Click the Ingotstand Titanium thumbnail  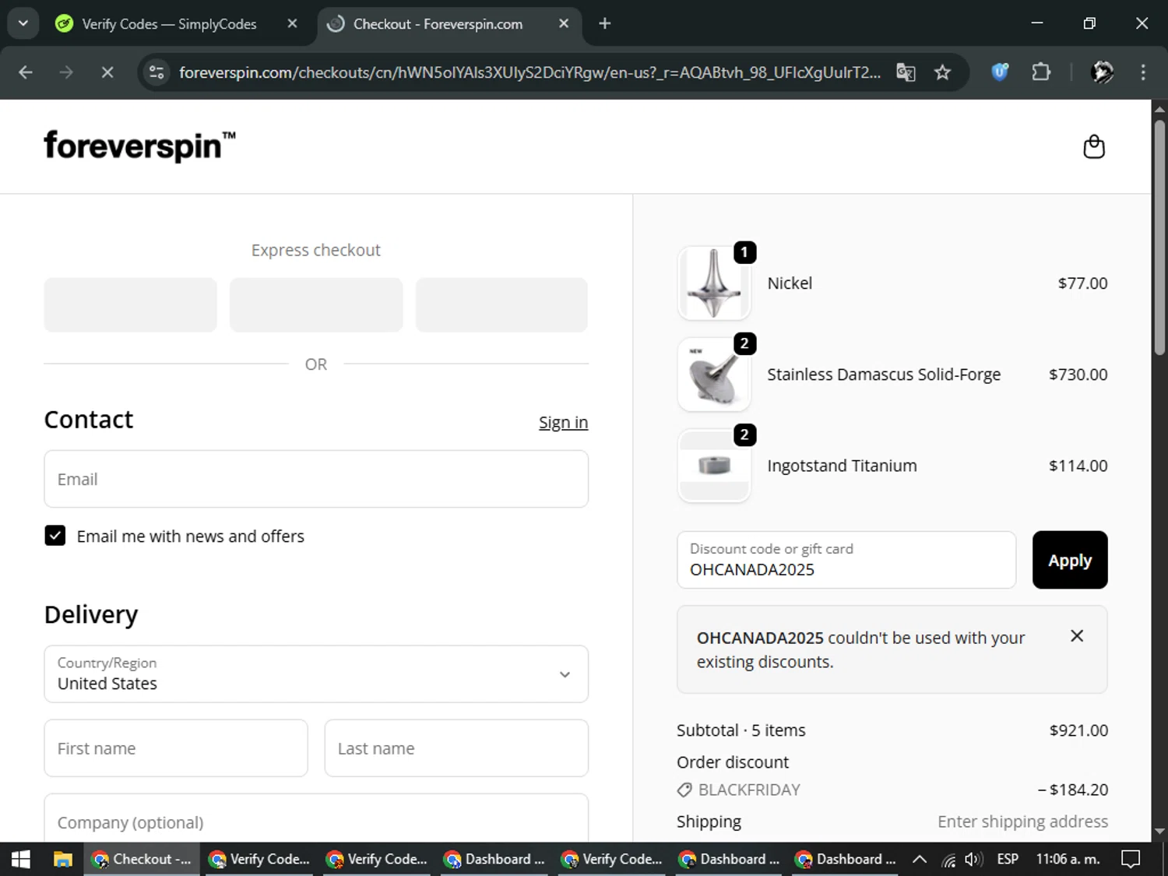tap(714, 466)
